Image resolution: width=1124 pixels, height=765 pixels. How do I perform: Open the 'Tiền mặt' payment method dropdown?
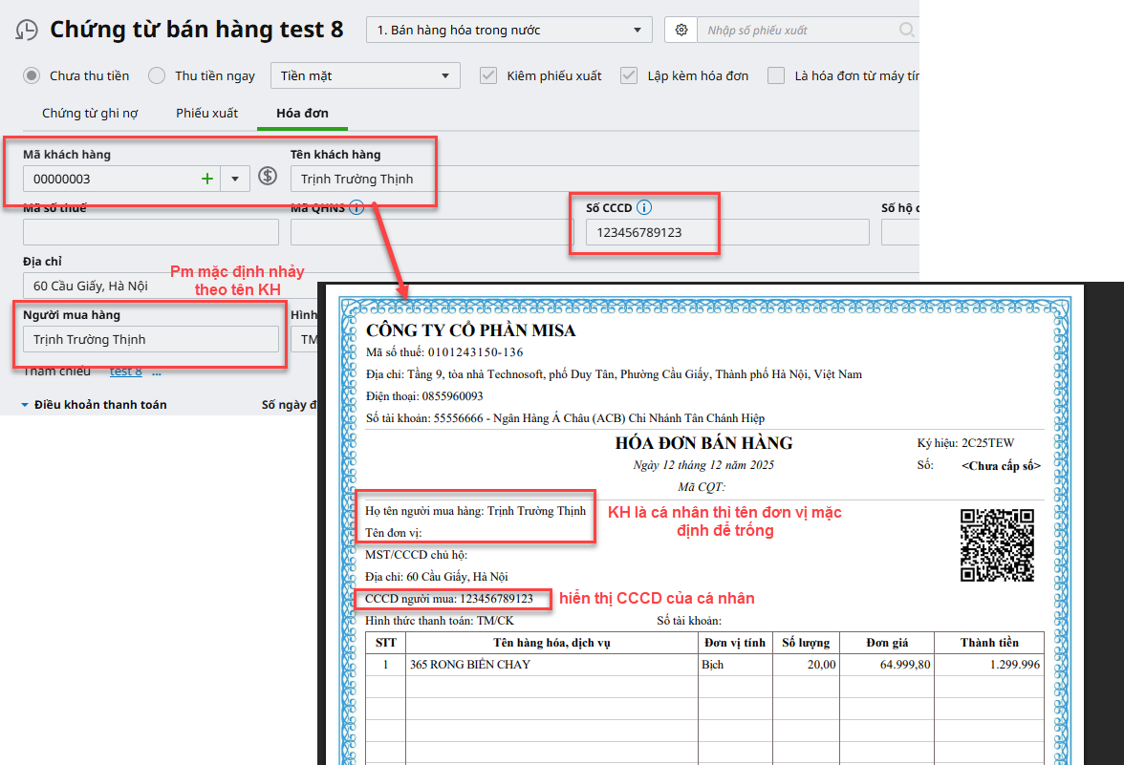pyautogui.click(x=365, y=75)
